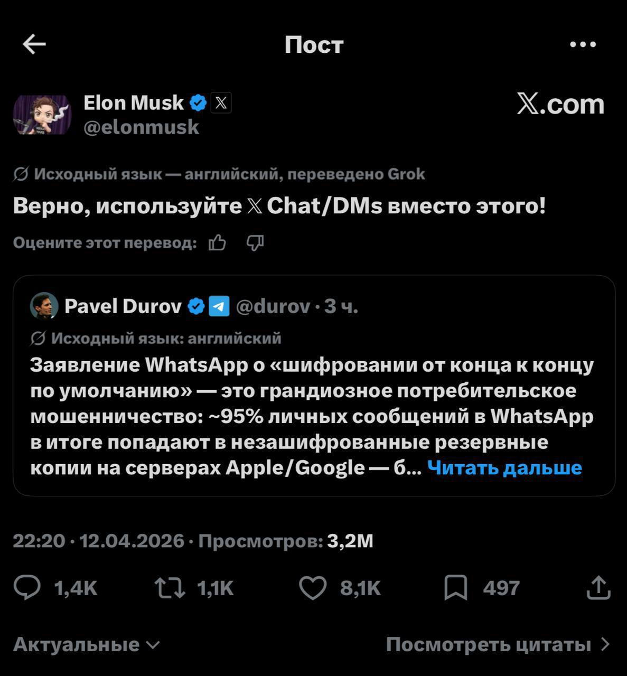Open Elon Musk's profile avatar
The width and height of the screenshot is (627, 676).
click(42, 115)
